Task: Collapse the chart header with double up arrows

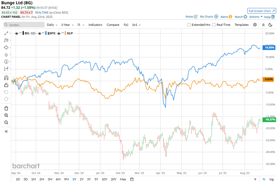Action: [263, 25]
